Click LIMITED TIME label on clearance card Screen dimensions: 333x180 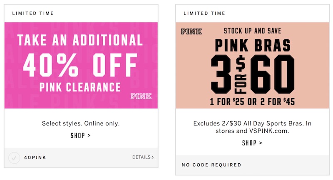tap(33, 13)
